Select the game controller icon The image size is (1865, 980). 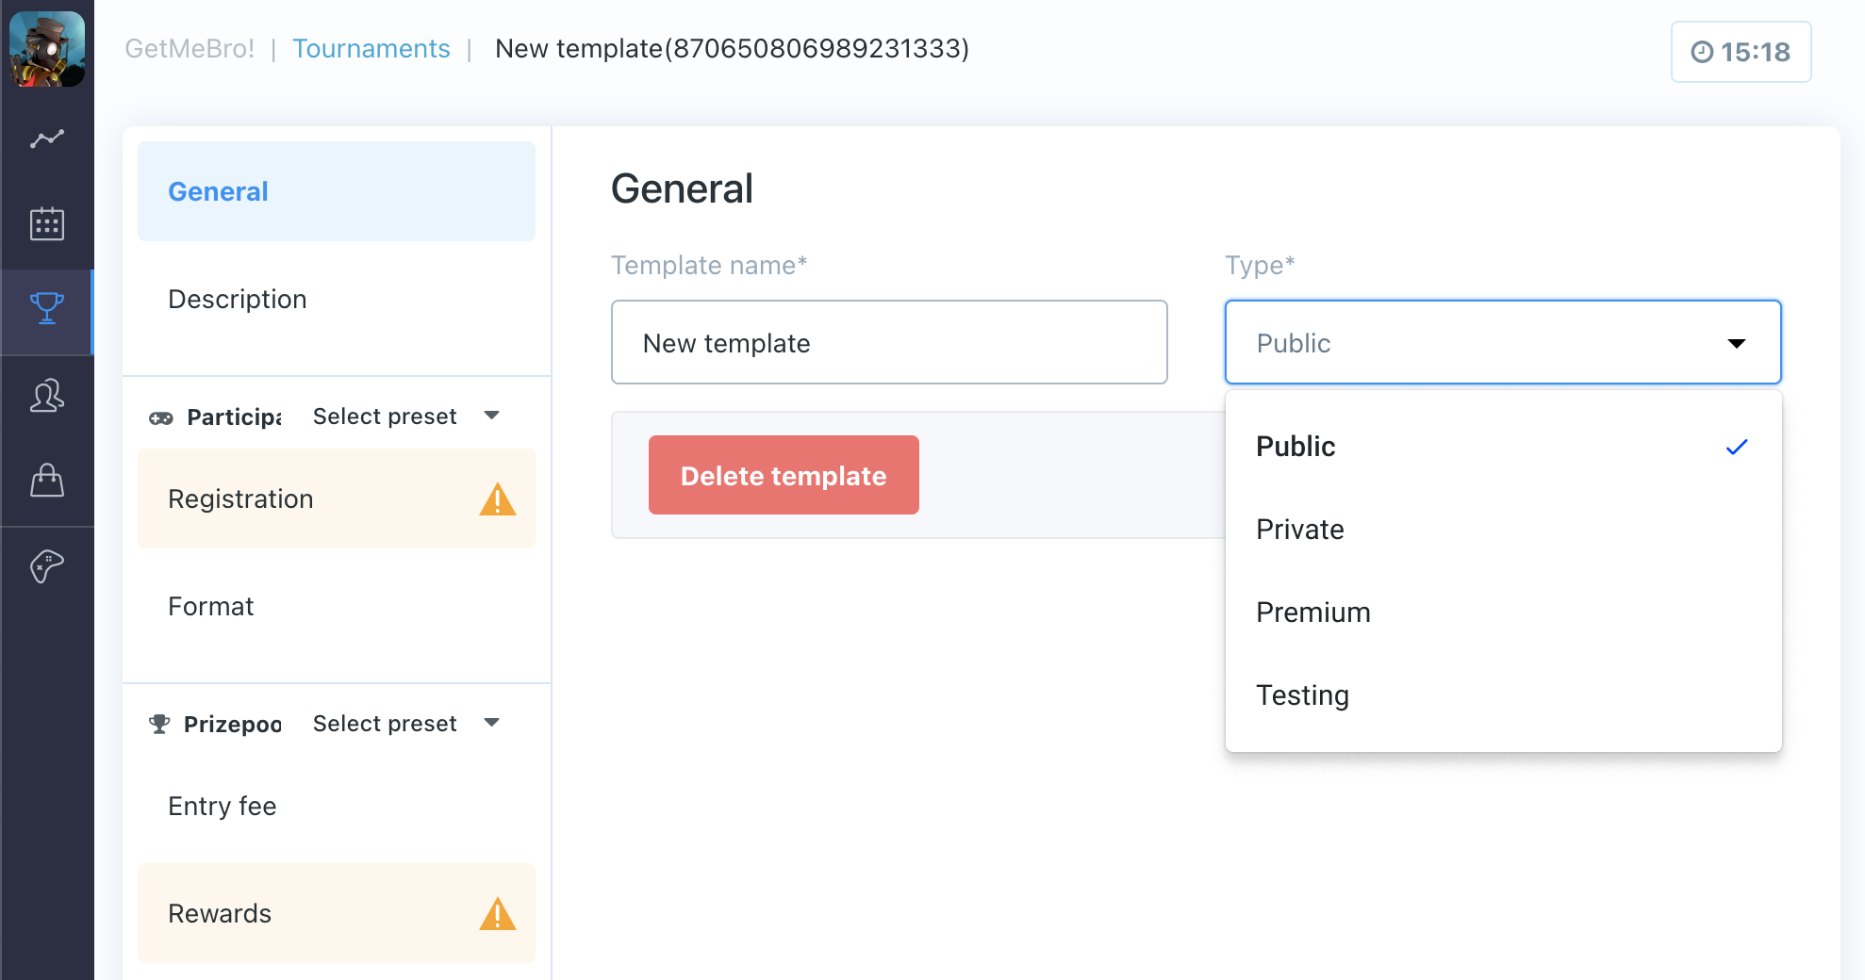[46, 565]
